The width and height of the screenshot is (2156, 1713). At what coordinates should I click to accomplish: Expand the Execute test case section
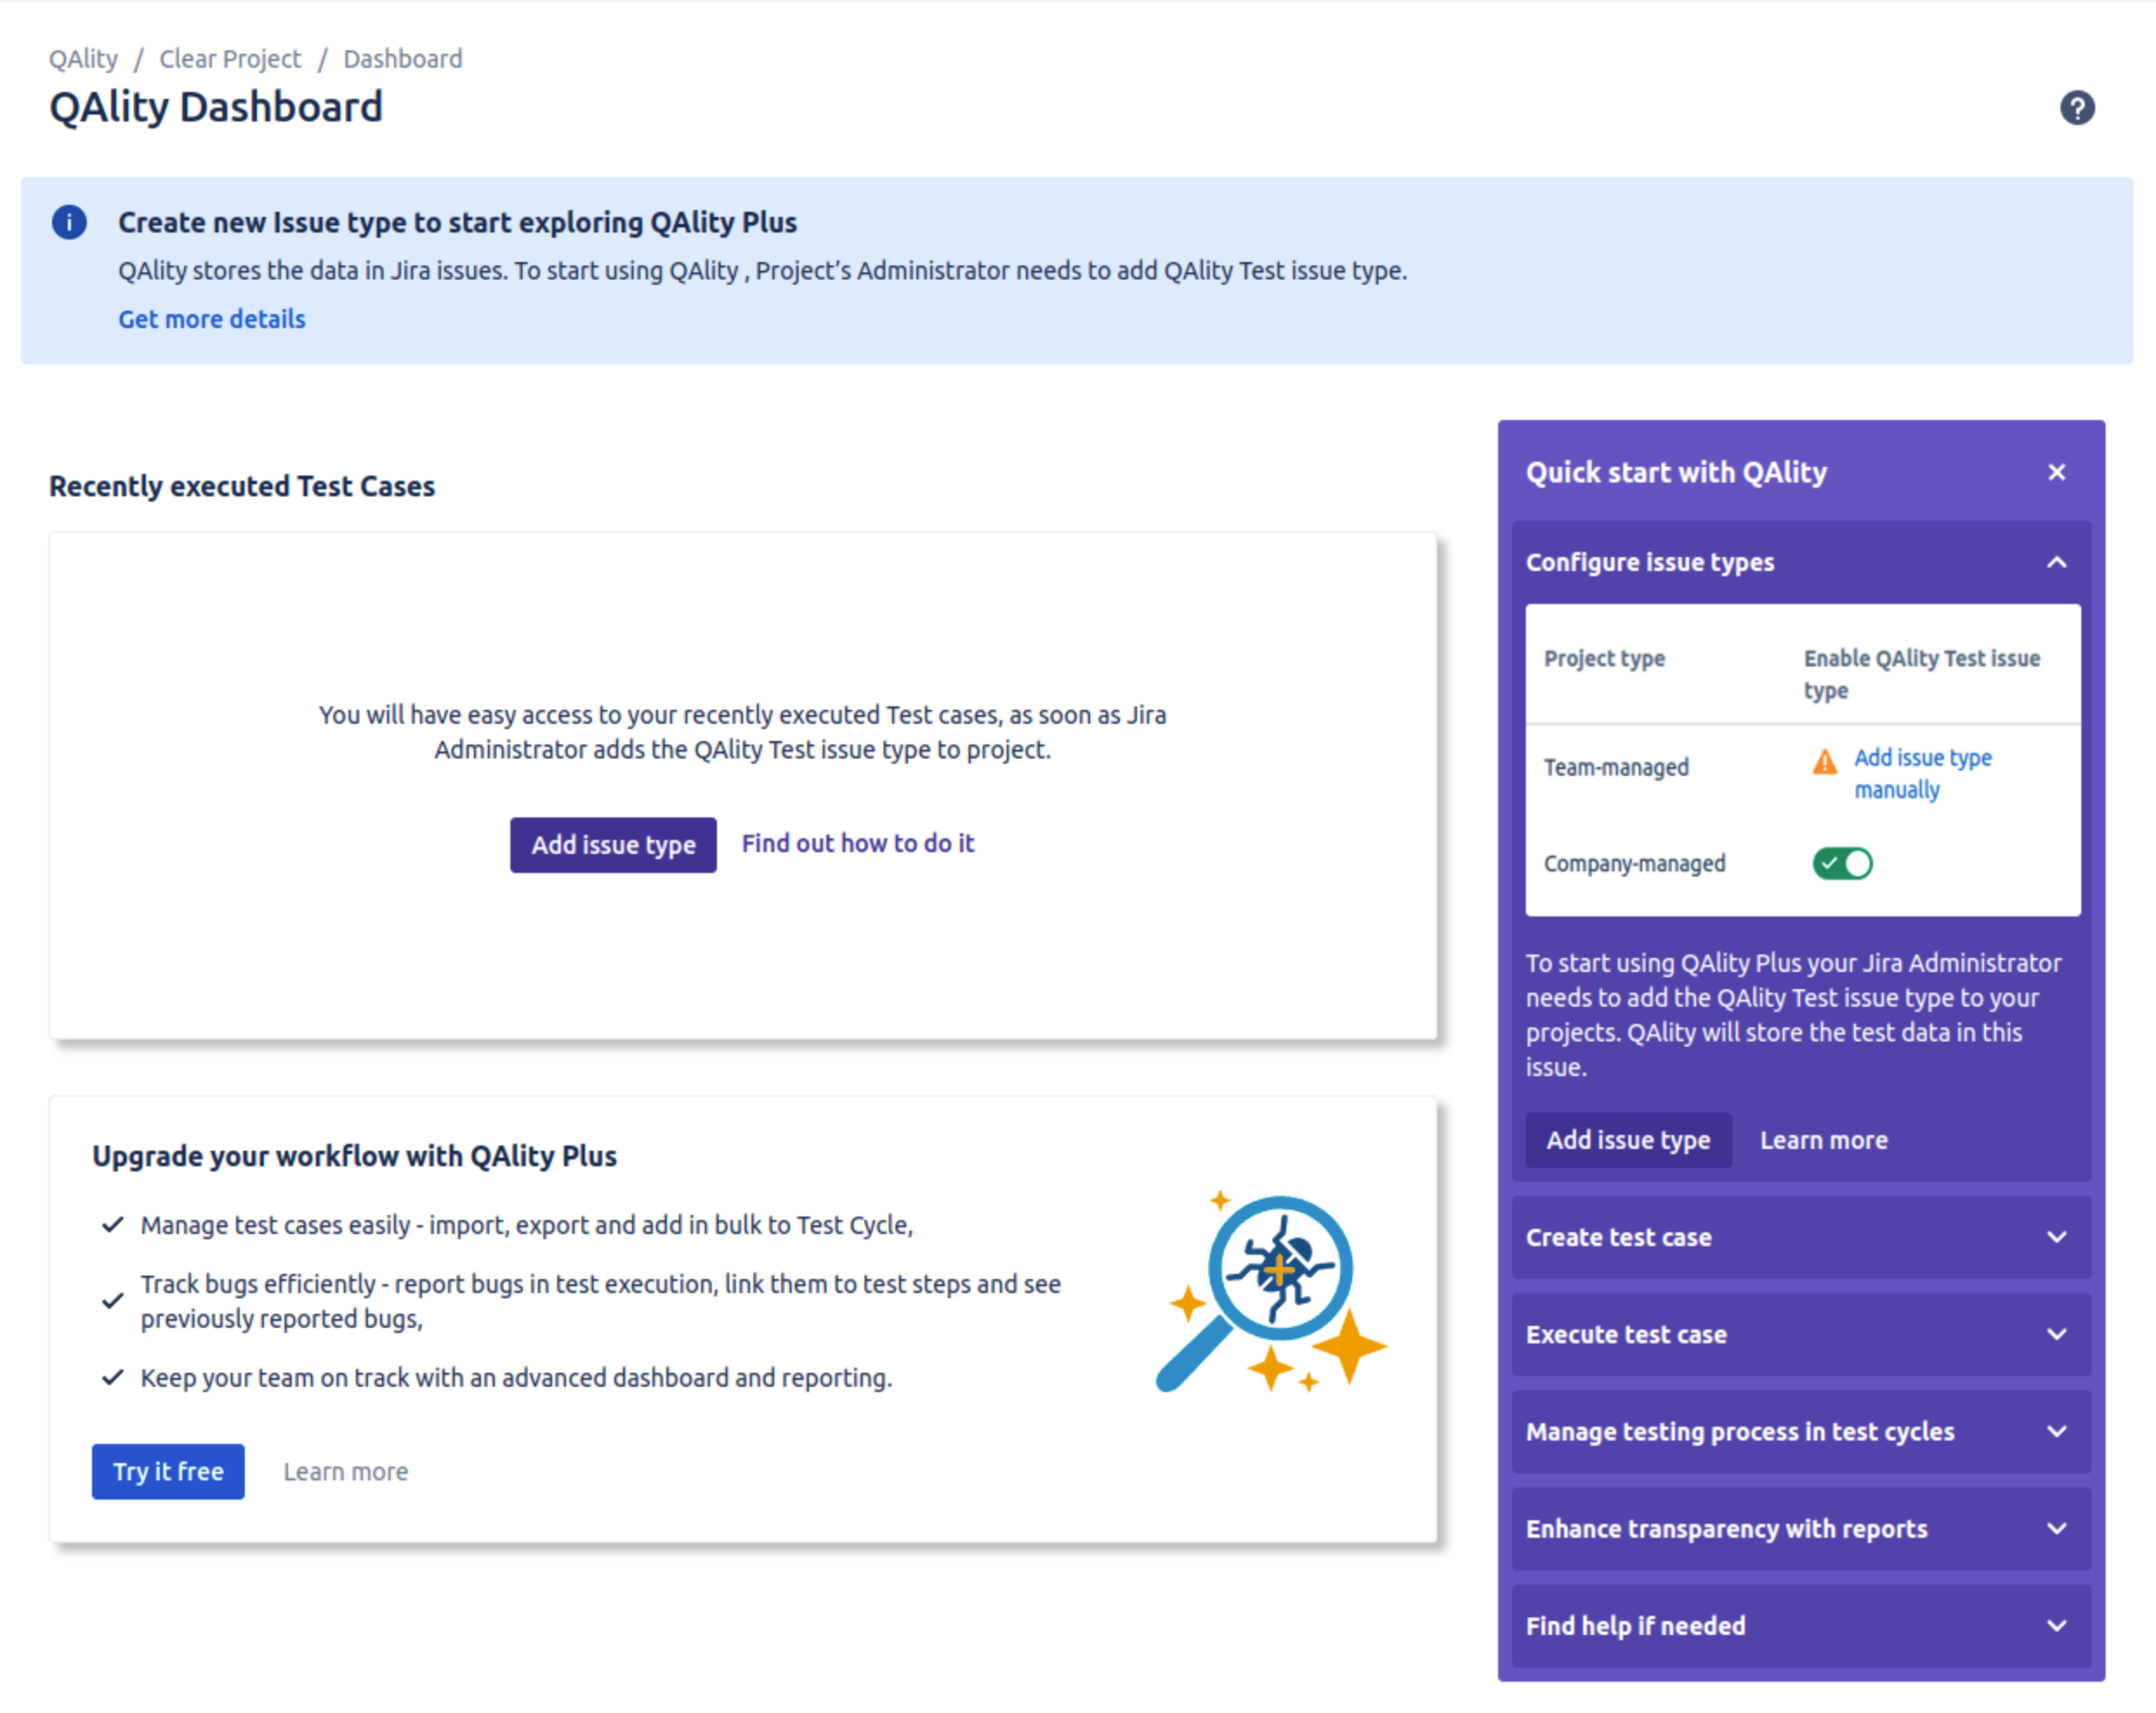pos(1800,1334)
